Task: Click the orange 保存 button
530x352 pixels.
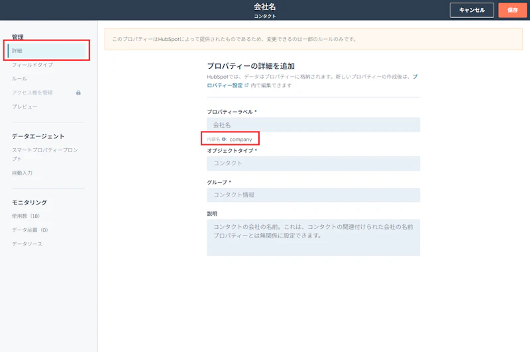Action: [512, 10]
